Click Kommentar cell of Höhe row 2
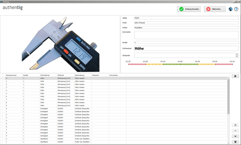241x145 pixels. 118,84
